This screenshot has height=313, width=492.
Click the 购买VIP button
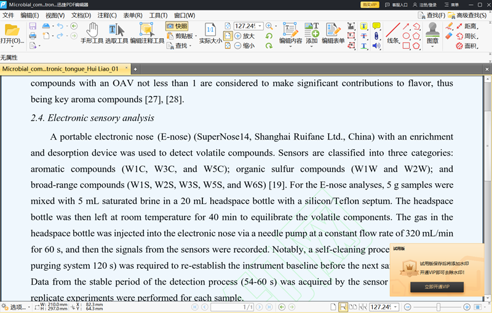[x=370, y=5]
